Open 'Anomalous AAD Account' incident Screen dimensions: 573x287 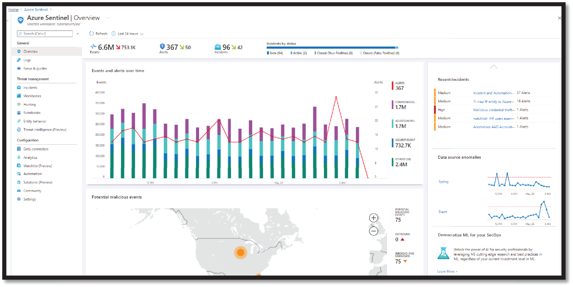coord(493,127)
